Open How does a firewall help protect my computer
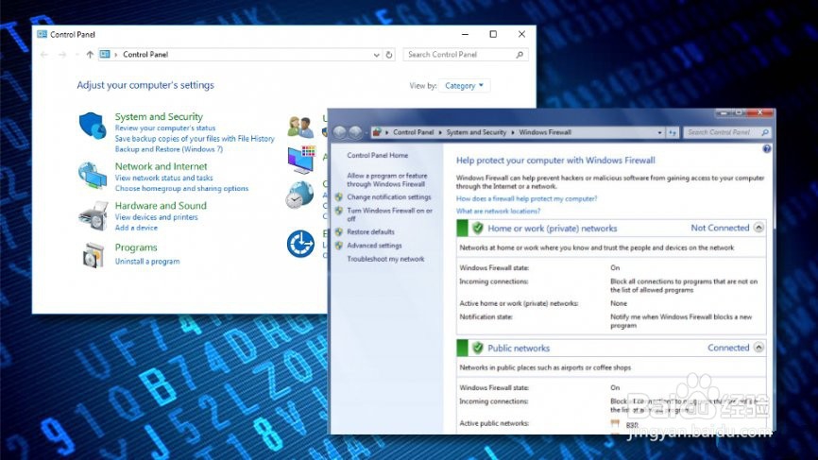This screenshot has width=818, height=460. (x=526, y=198)
